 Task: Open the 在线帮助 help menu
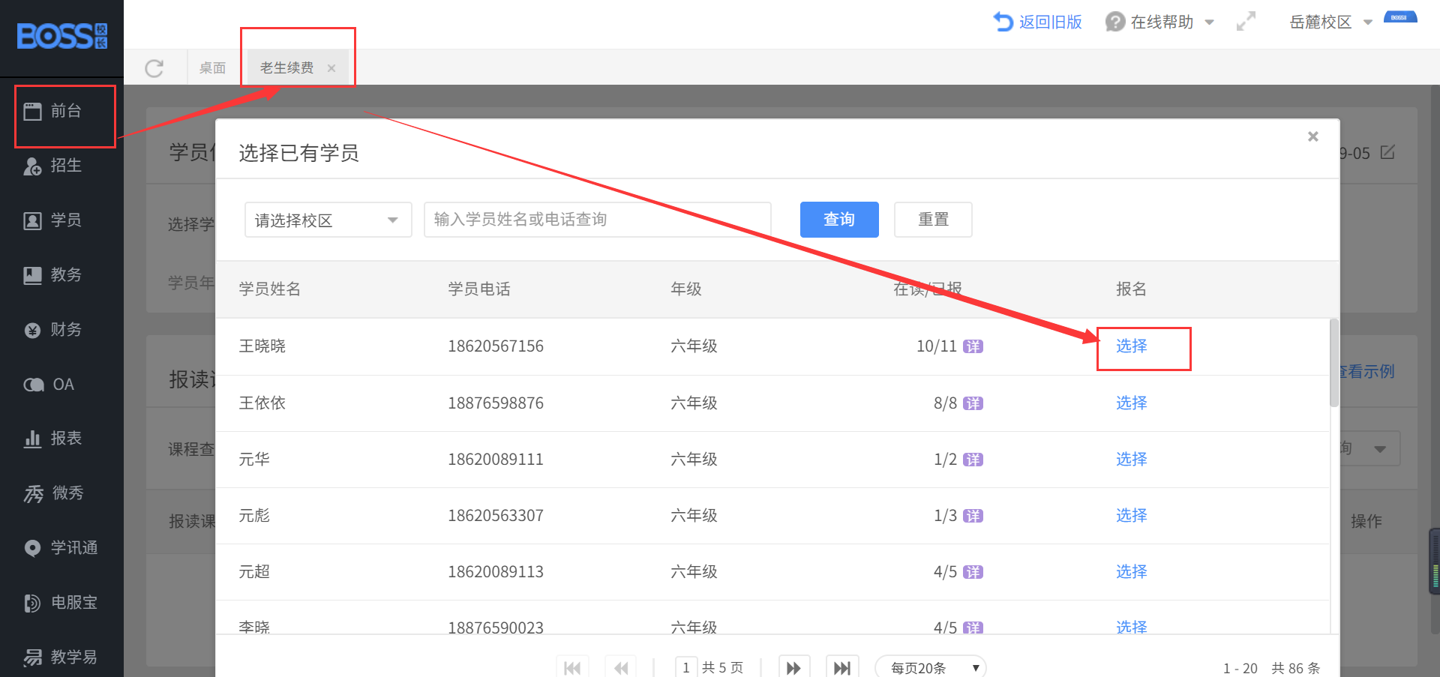(x=1159, y=22)
